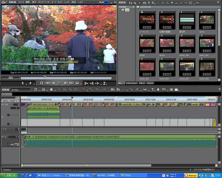
Task: Open the ファイル menu
Action: pyautogui.click(x=21, y=2)
